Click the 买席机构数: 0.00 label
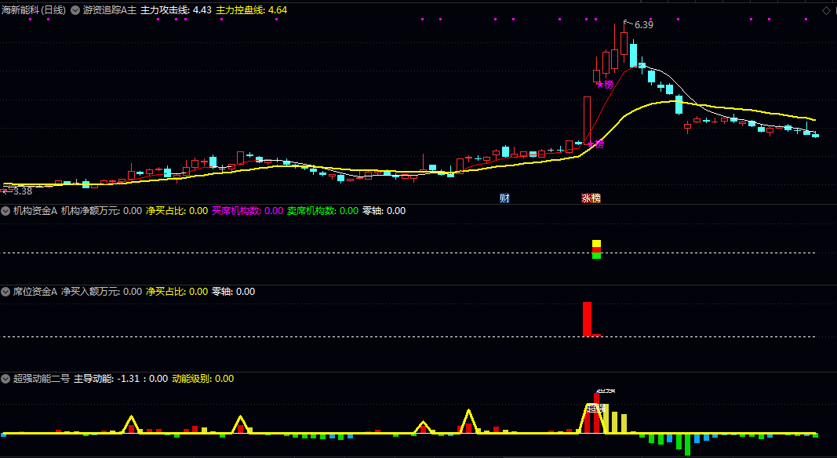 click(x=248, y=211)
